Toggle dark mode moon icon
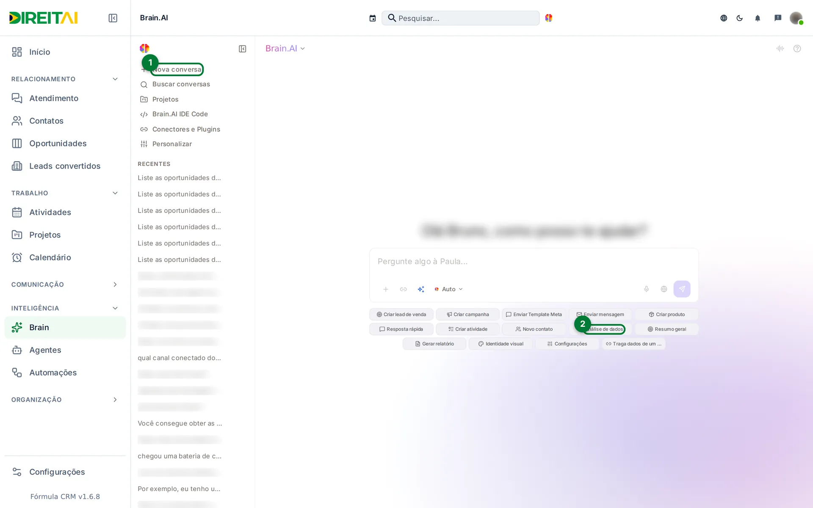813x508 pixels. 740,18
